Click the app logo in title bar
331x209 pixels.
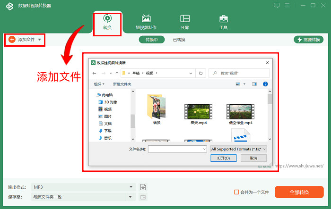tap(9, 6)
